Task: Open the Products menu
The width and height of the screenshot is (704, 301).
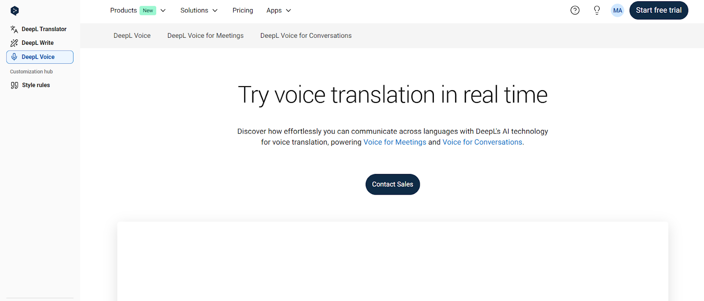Action: [124, 10]
